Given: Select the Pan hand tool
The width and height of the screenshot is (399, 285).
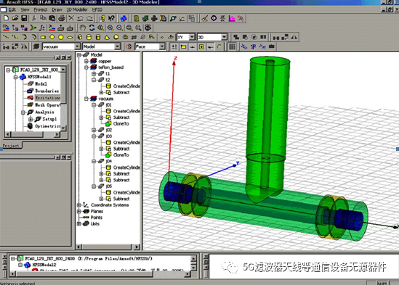Looking at the screenshot, I should point(82,28).
